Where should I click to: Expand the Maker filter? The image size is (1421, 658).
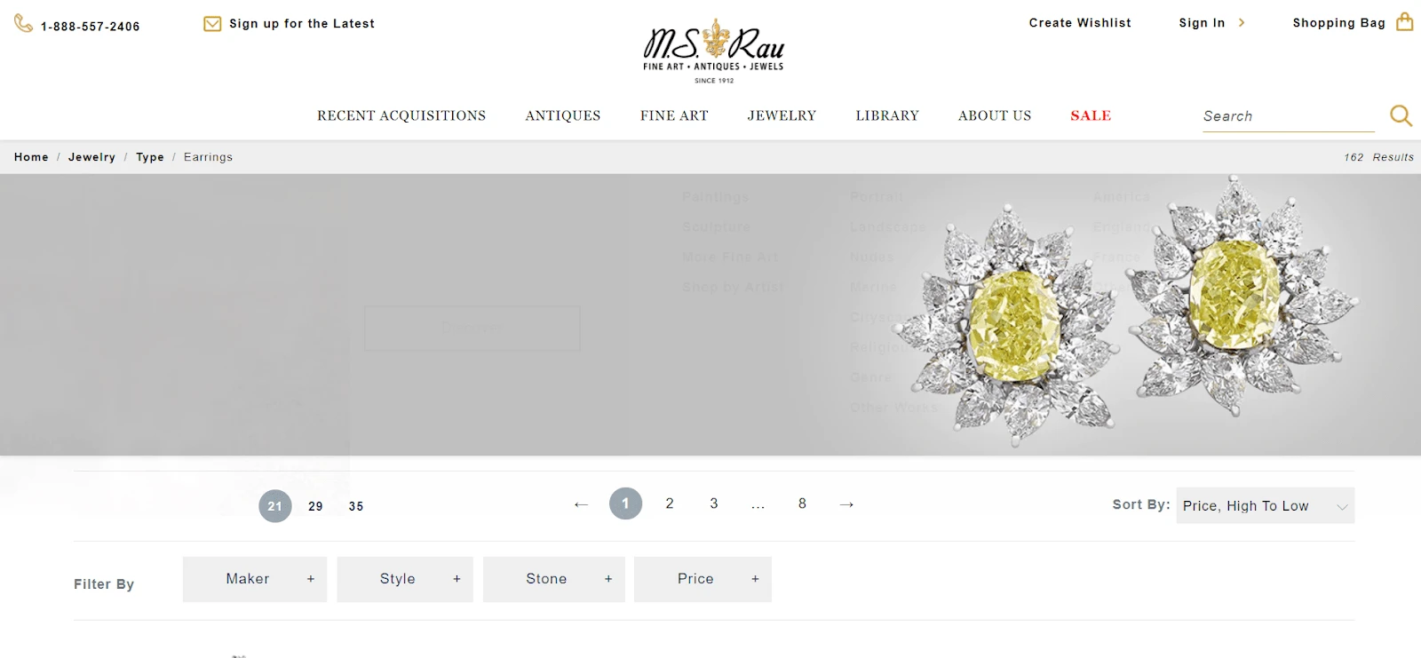(255, 579)
